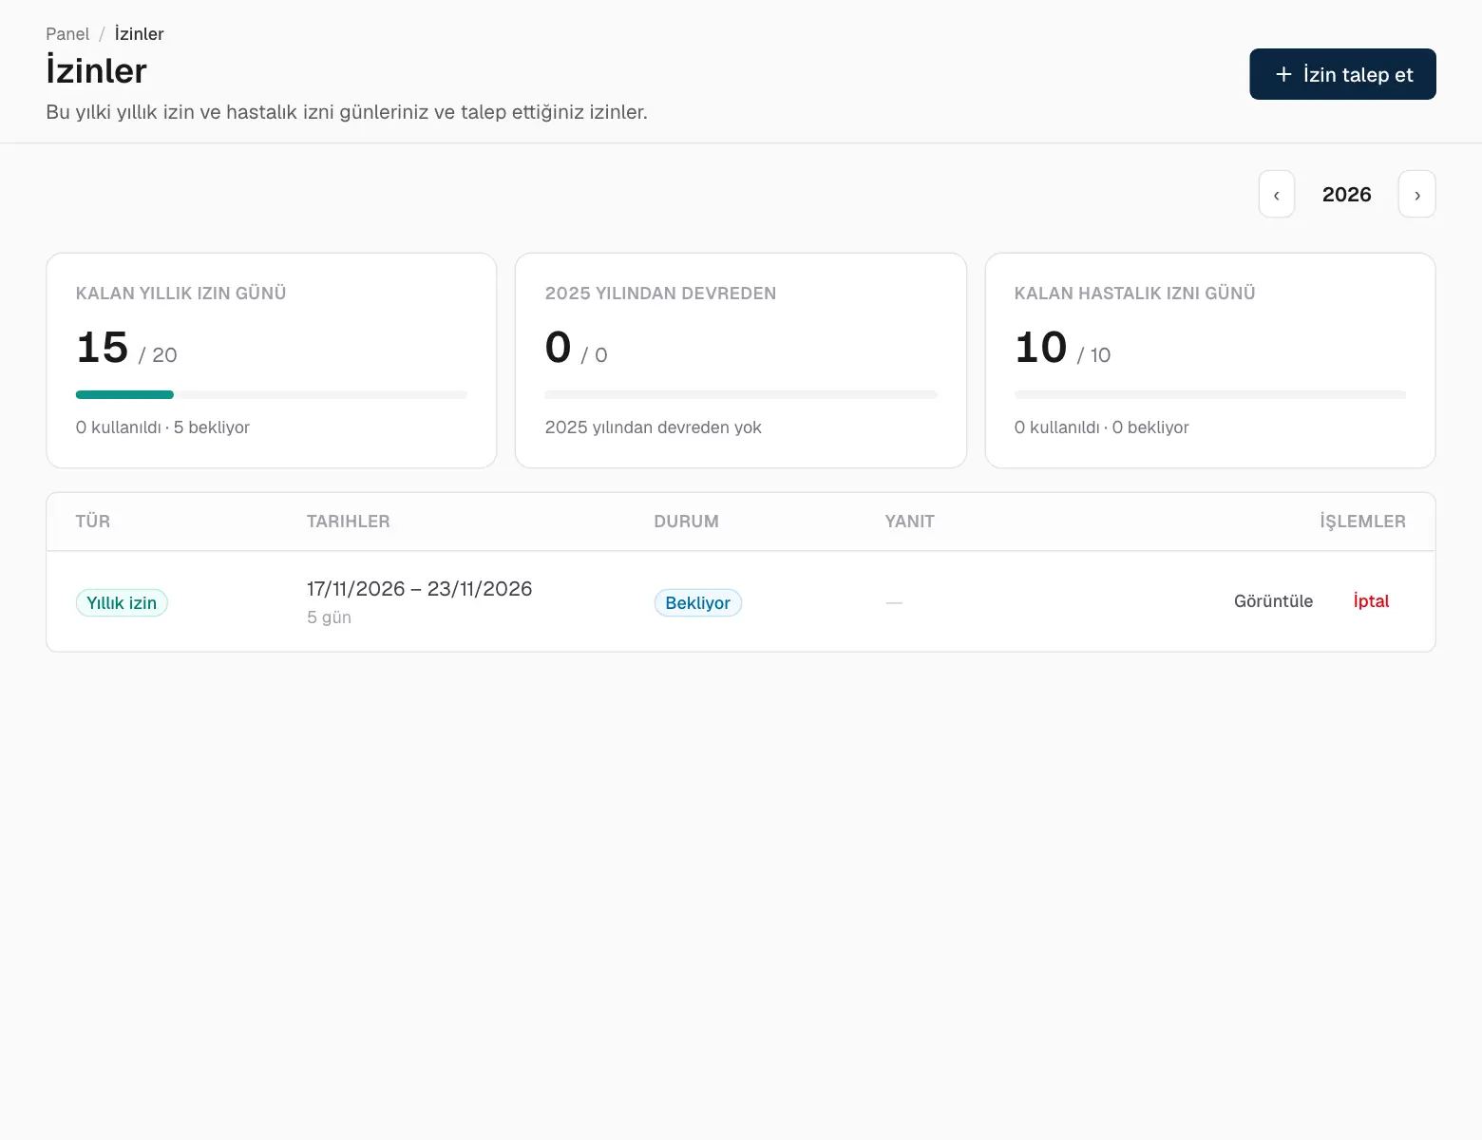The height and width of the screenshot is (1140, 1482).
Task: Select the date range 17/11/2026 – 23/11/2026
Action: pyautogui.click(x=419, y=589)
